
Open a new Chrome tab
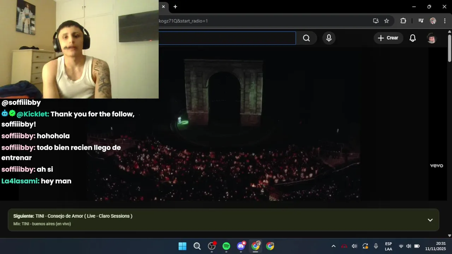pyautogui.click(x=175, y=7)
